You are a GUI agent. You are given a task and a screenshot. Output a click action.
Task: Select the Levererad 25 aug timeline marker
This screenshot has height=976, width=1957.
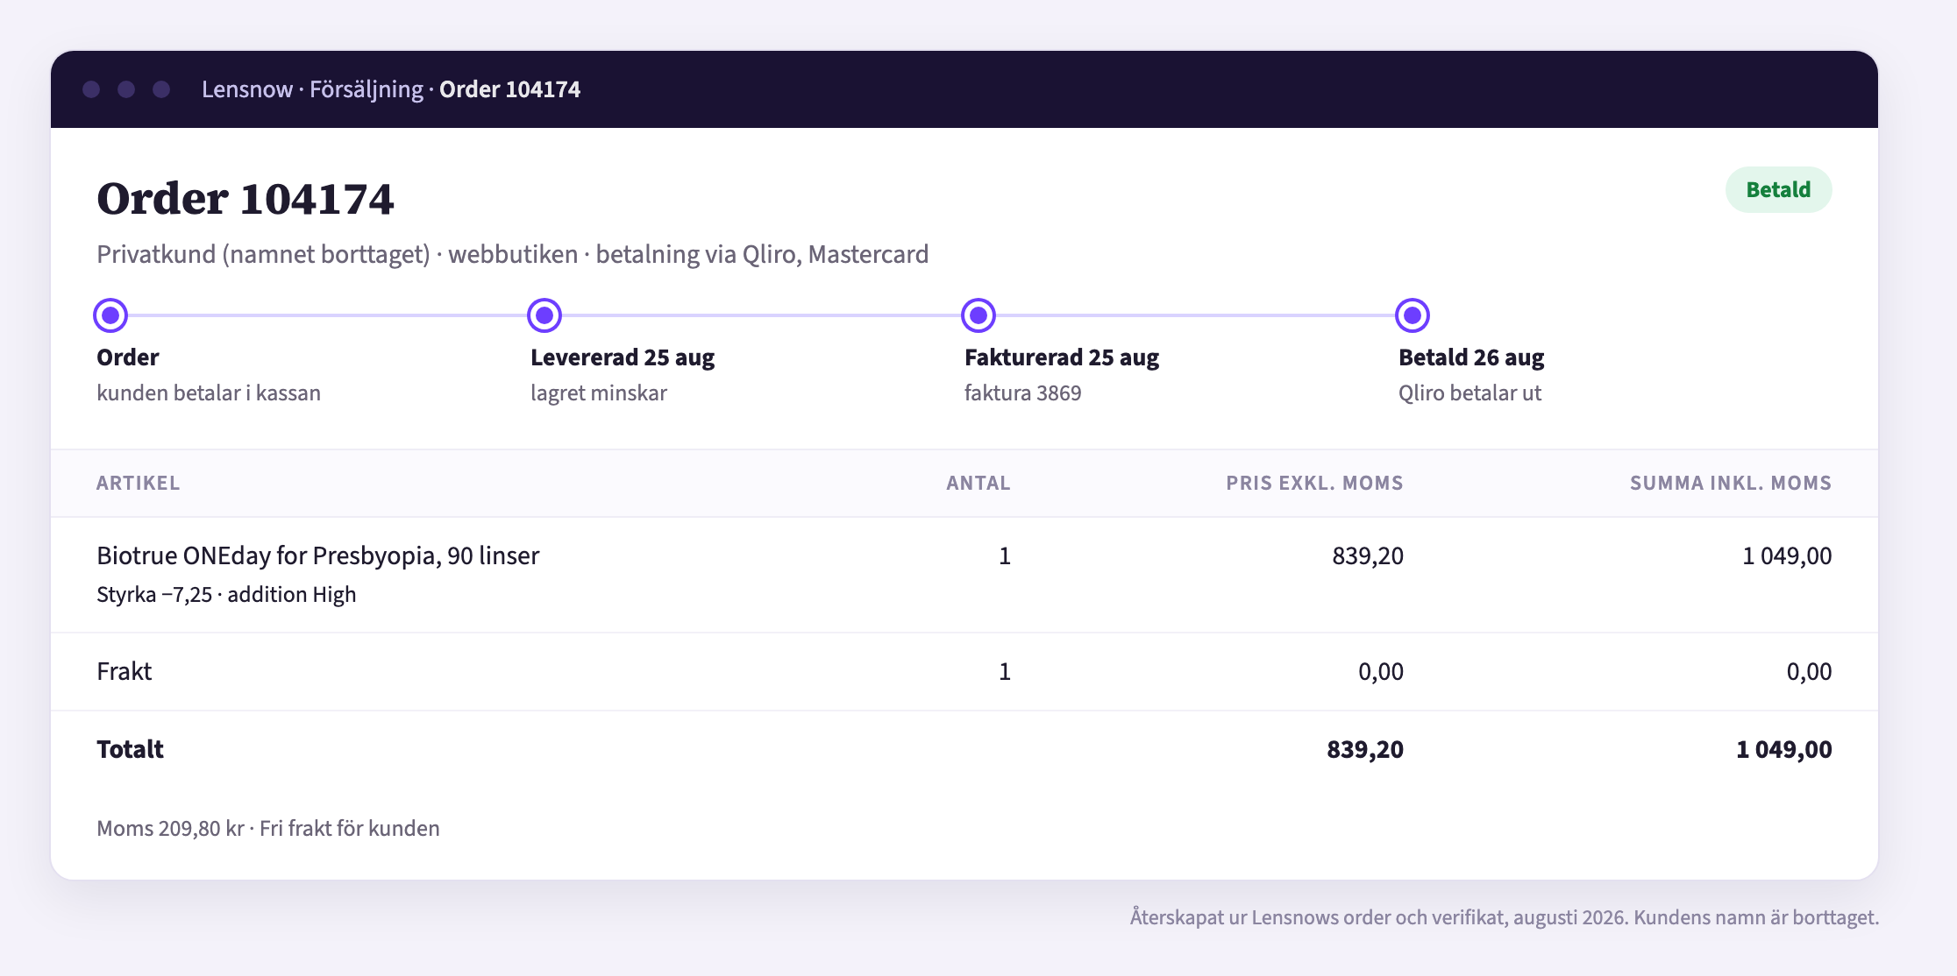(x=544, y=315)
